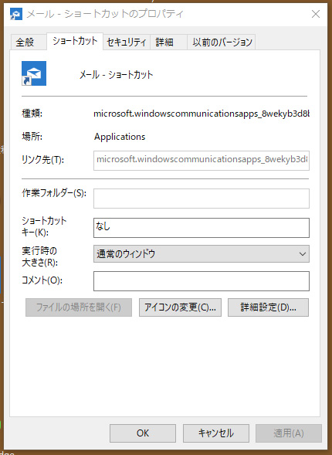Open the セキュリティ tab
Screen dimensions: 332x455
(127, 42)
